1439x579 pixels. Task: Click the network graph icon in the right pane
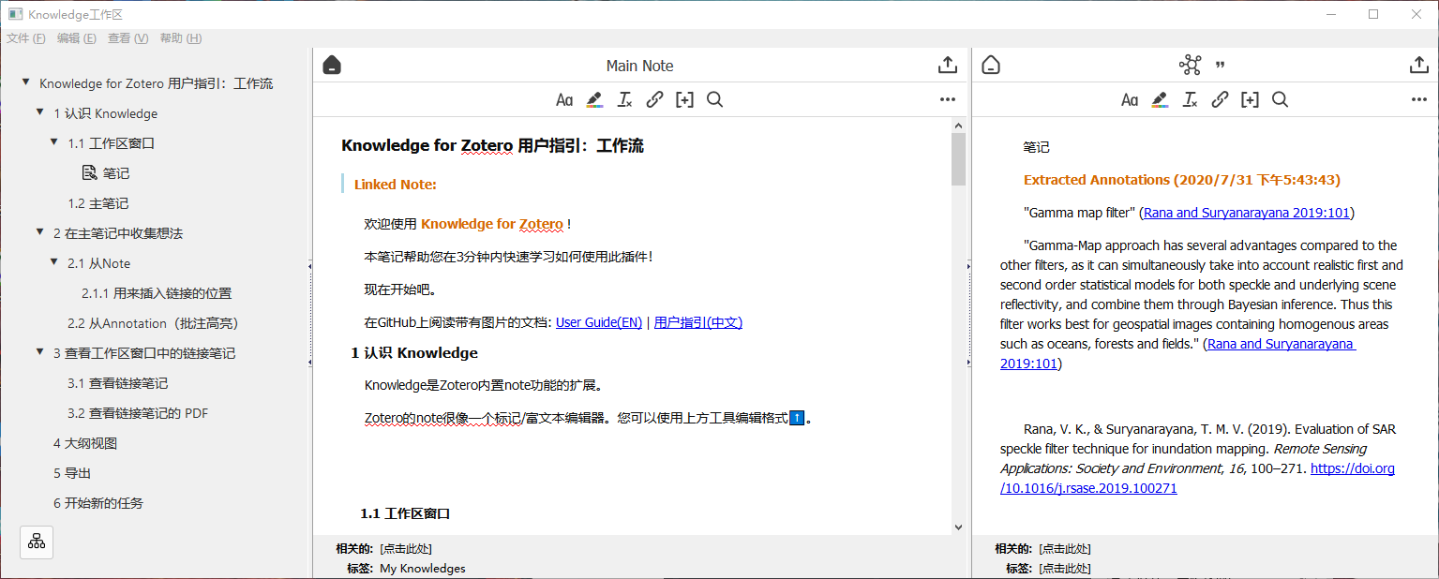click(x=1190, y=65)
